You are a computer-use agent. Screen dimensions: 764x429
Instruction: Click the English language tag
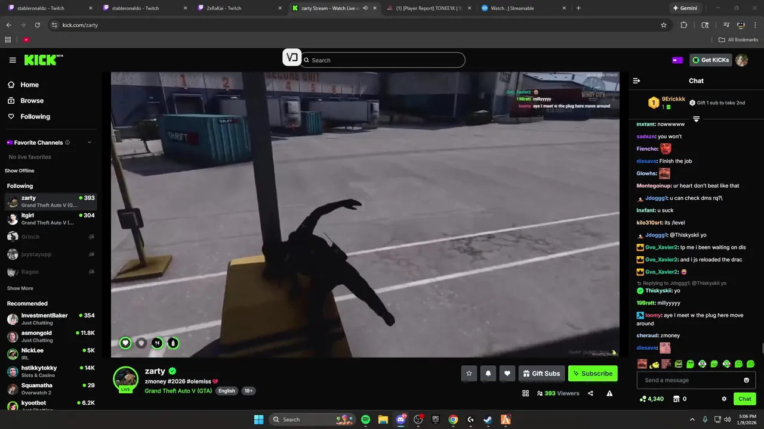226,391
